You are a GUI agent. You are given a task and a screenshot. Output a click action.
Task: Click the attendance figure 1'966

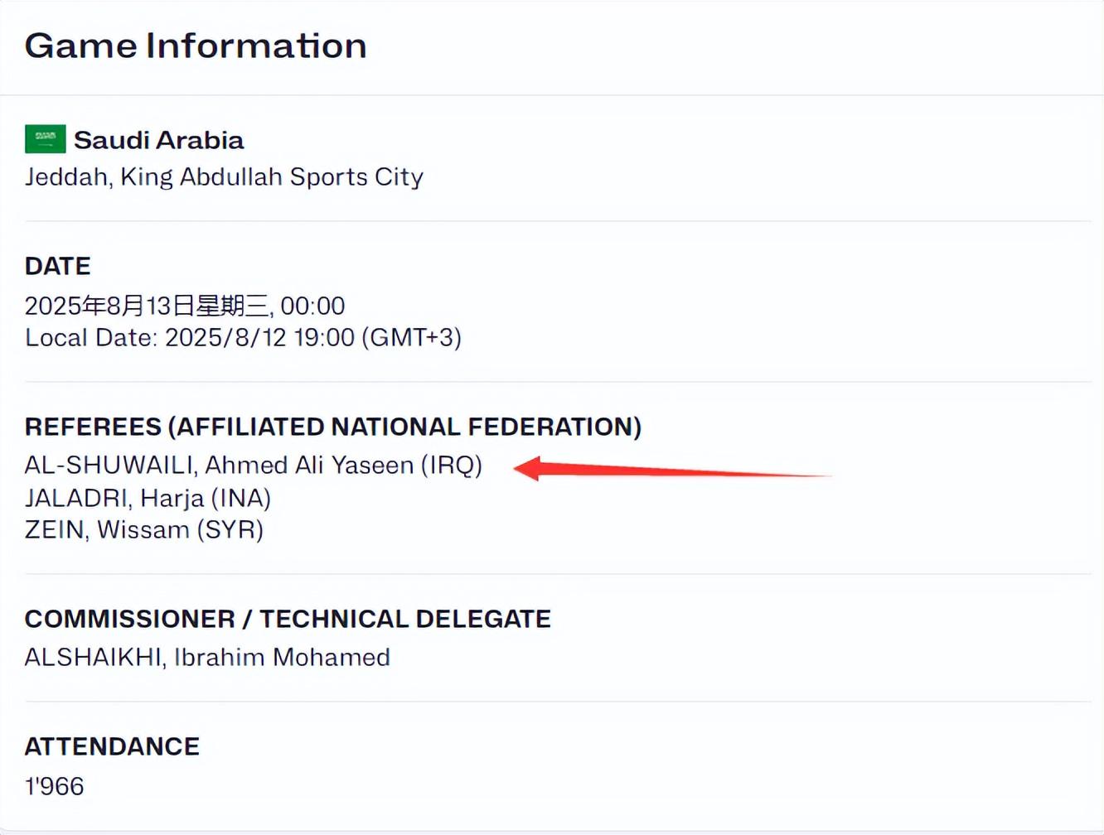54,785
